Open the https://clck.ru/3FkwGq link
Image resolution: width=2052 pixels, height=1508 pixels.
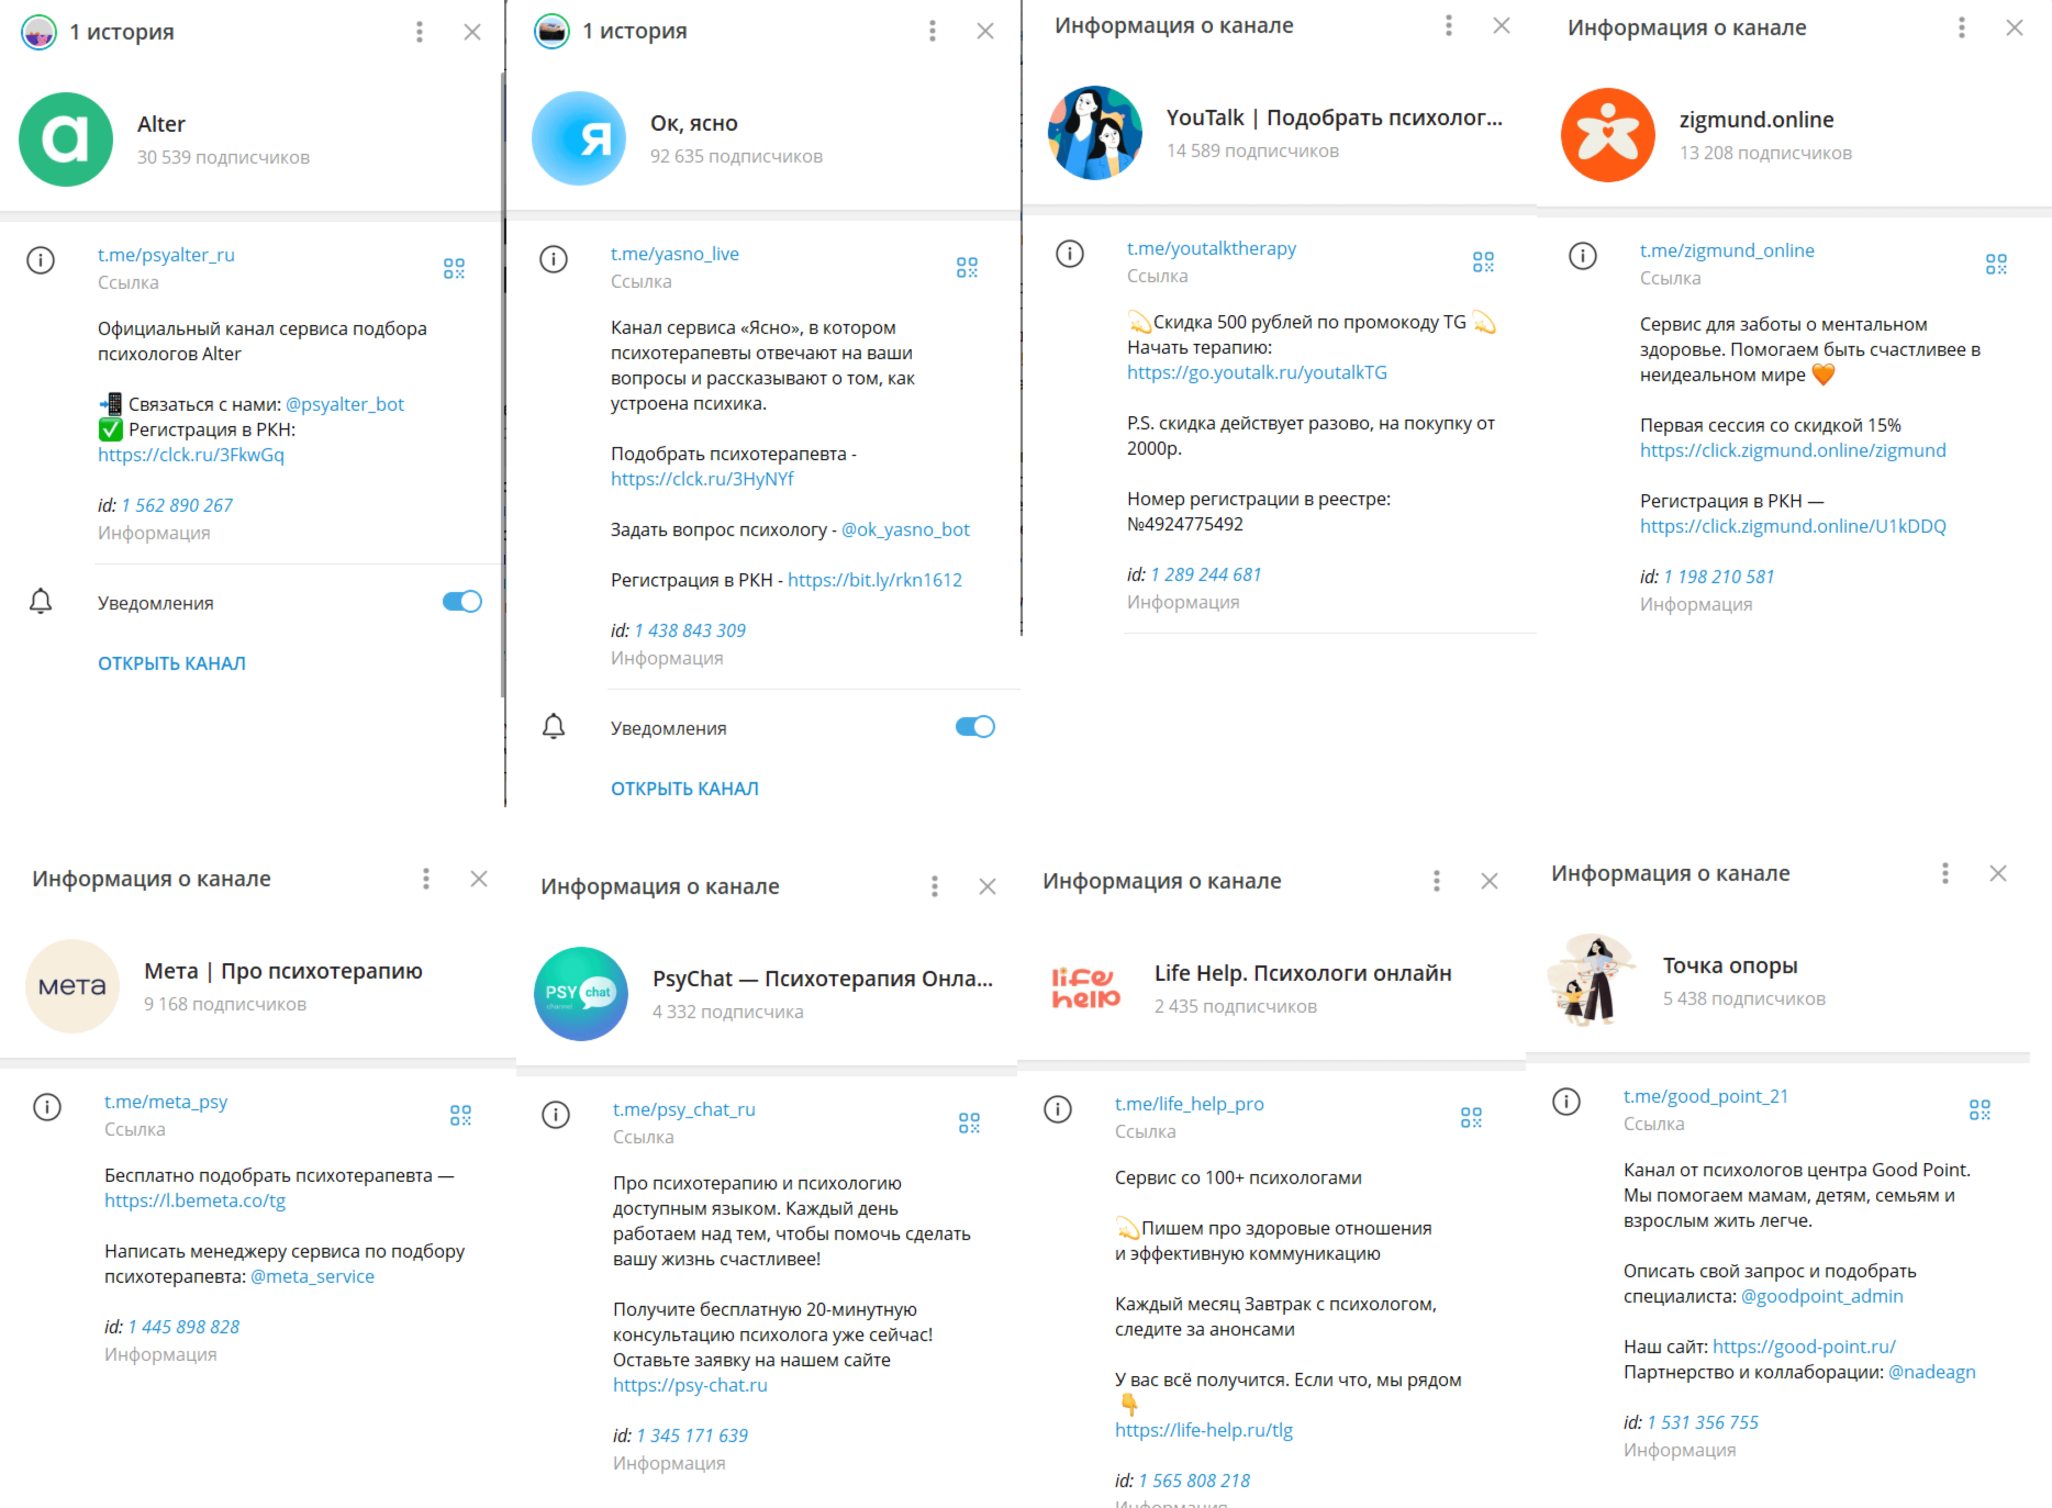pyautogui.click(x=191, y=455)
